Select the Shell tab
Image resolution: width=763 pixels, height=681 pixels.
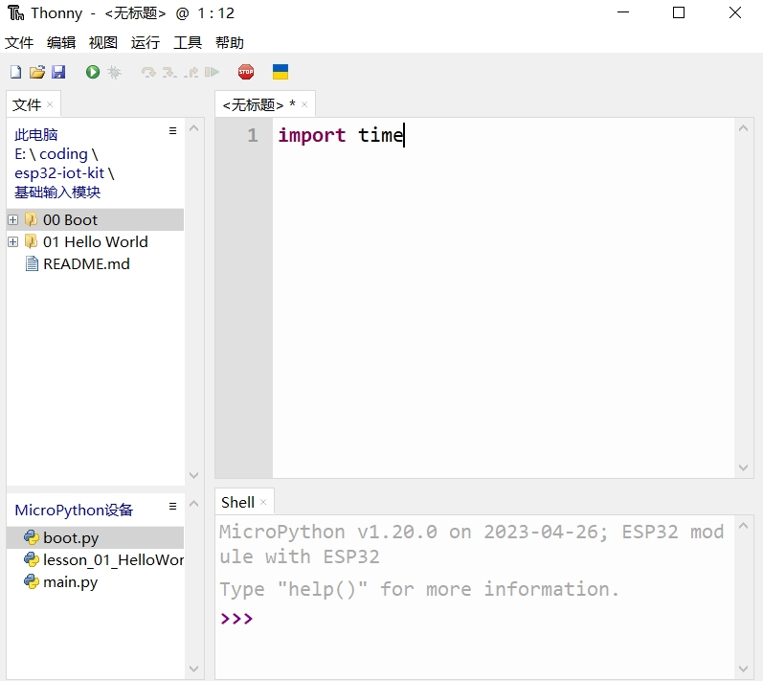click(237, 503)
